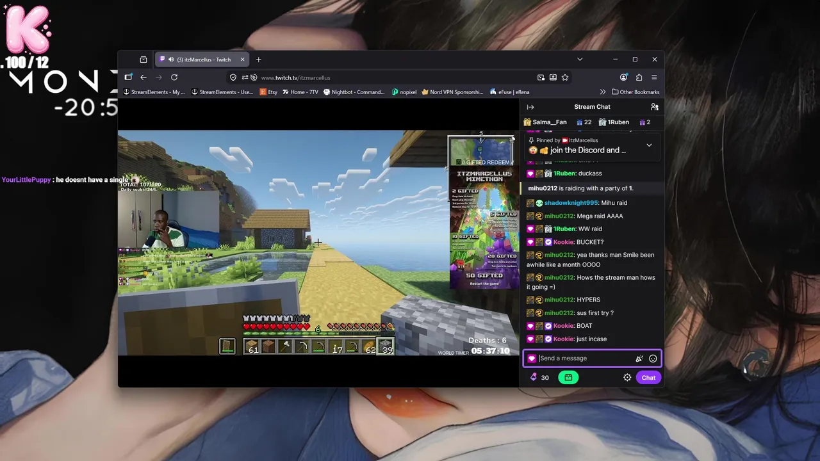Go back in browser history

pos(143,77)
